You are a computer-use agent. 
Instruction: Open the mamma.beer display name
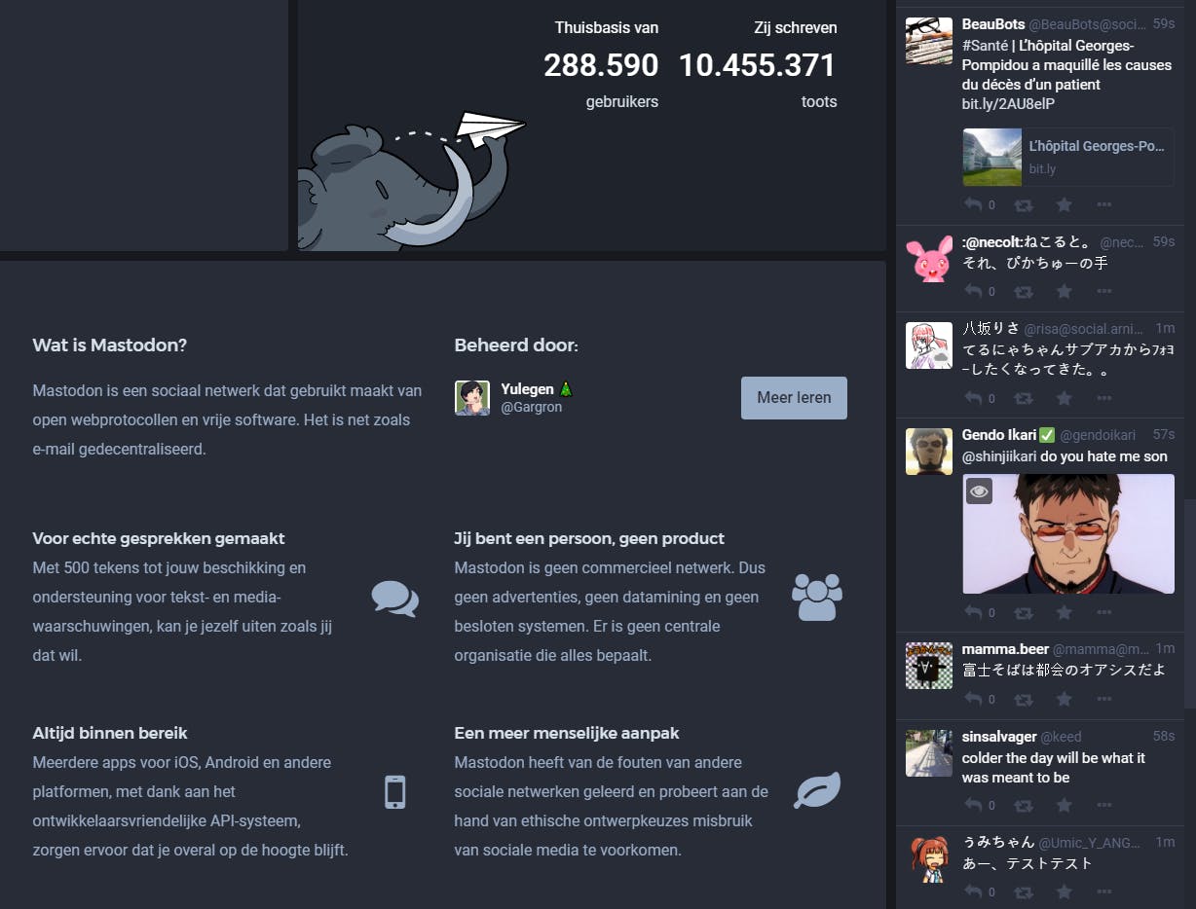1005,648
